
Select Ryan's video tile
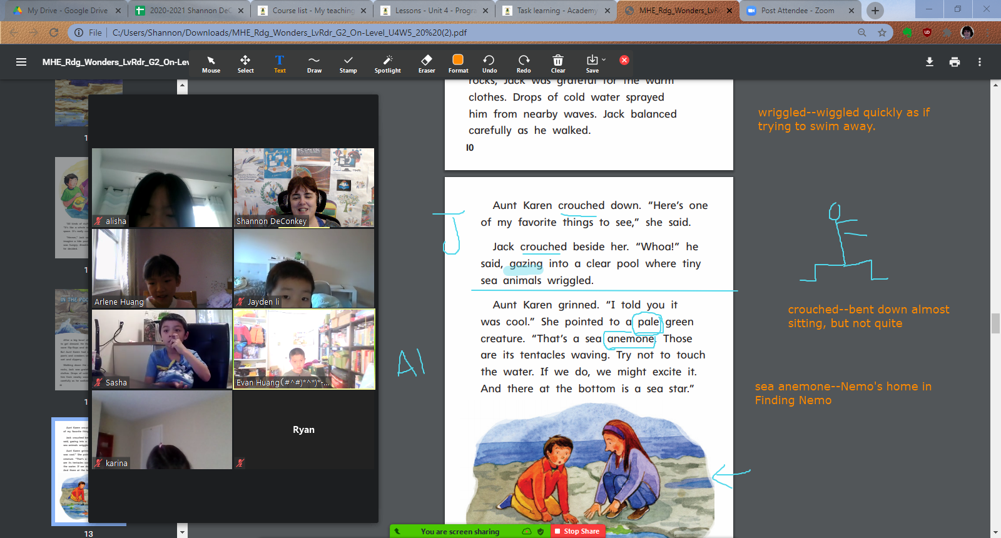[304, 430]
